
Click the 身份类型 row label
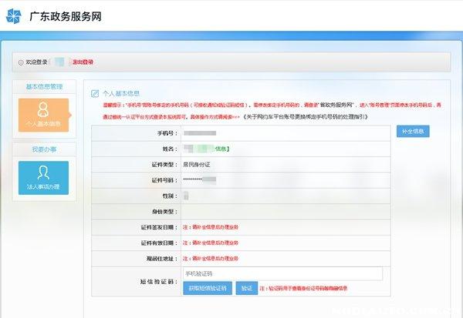point(164,212)
